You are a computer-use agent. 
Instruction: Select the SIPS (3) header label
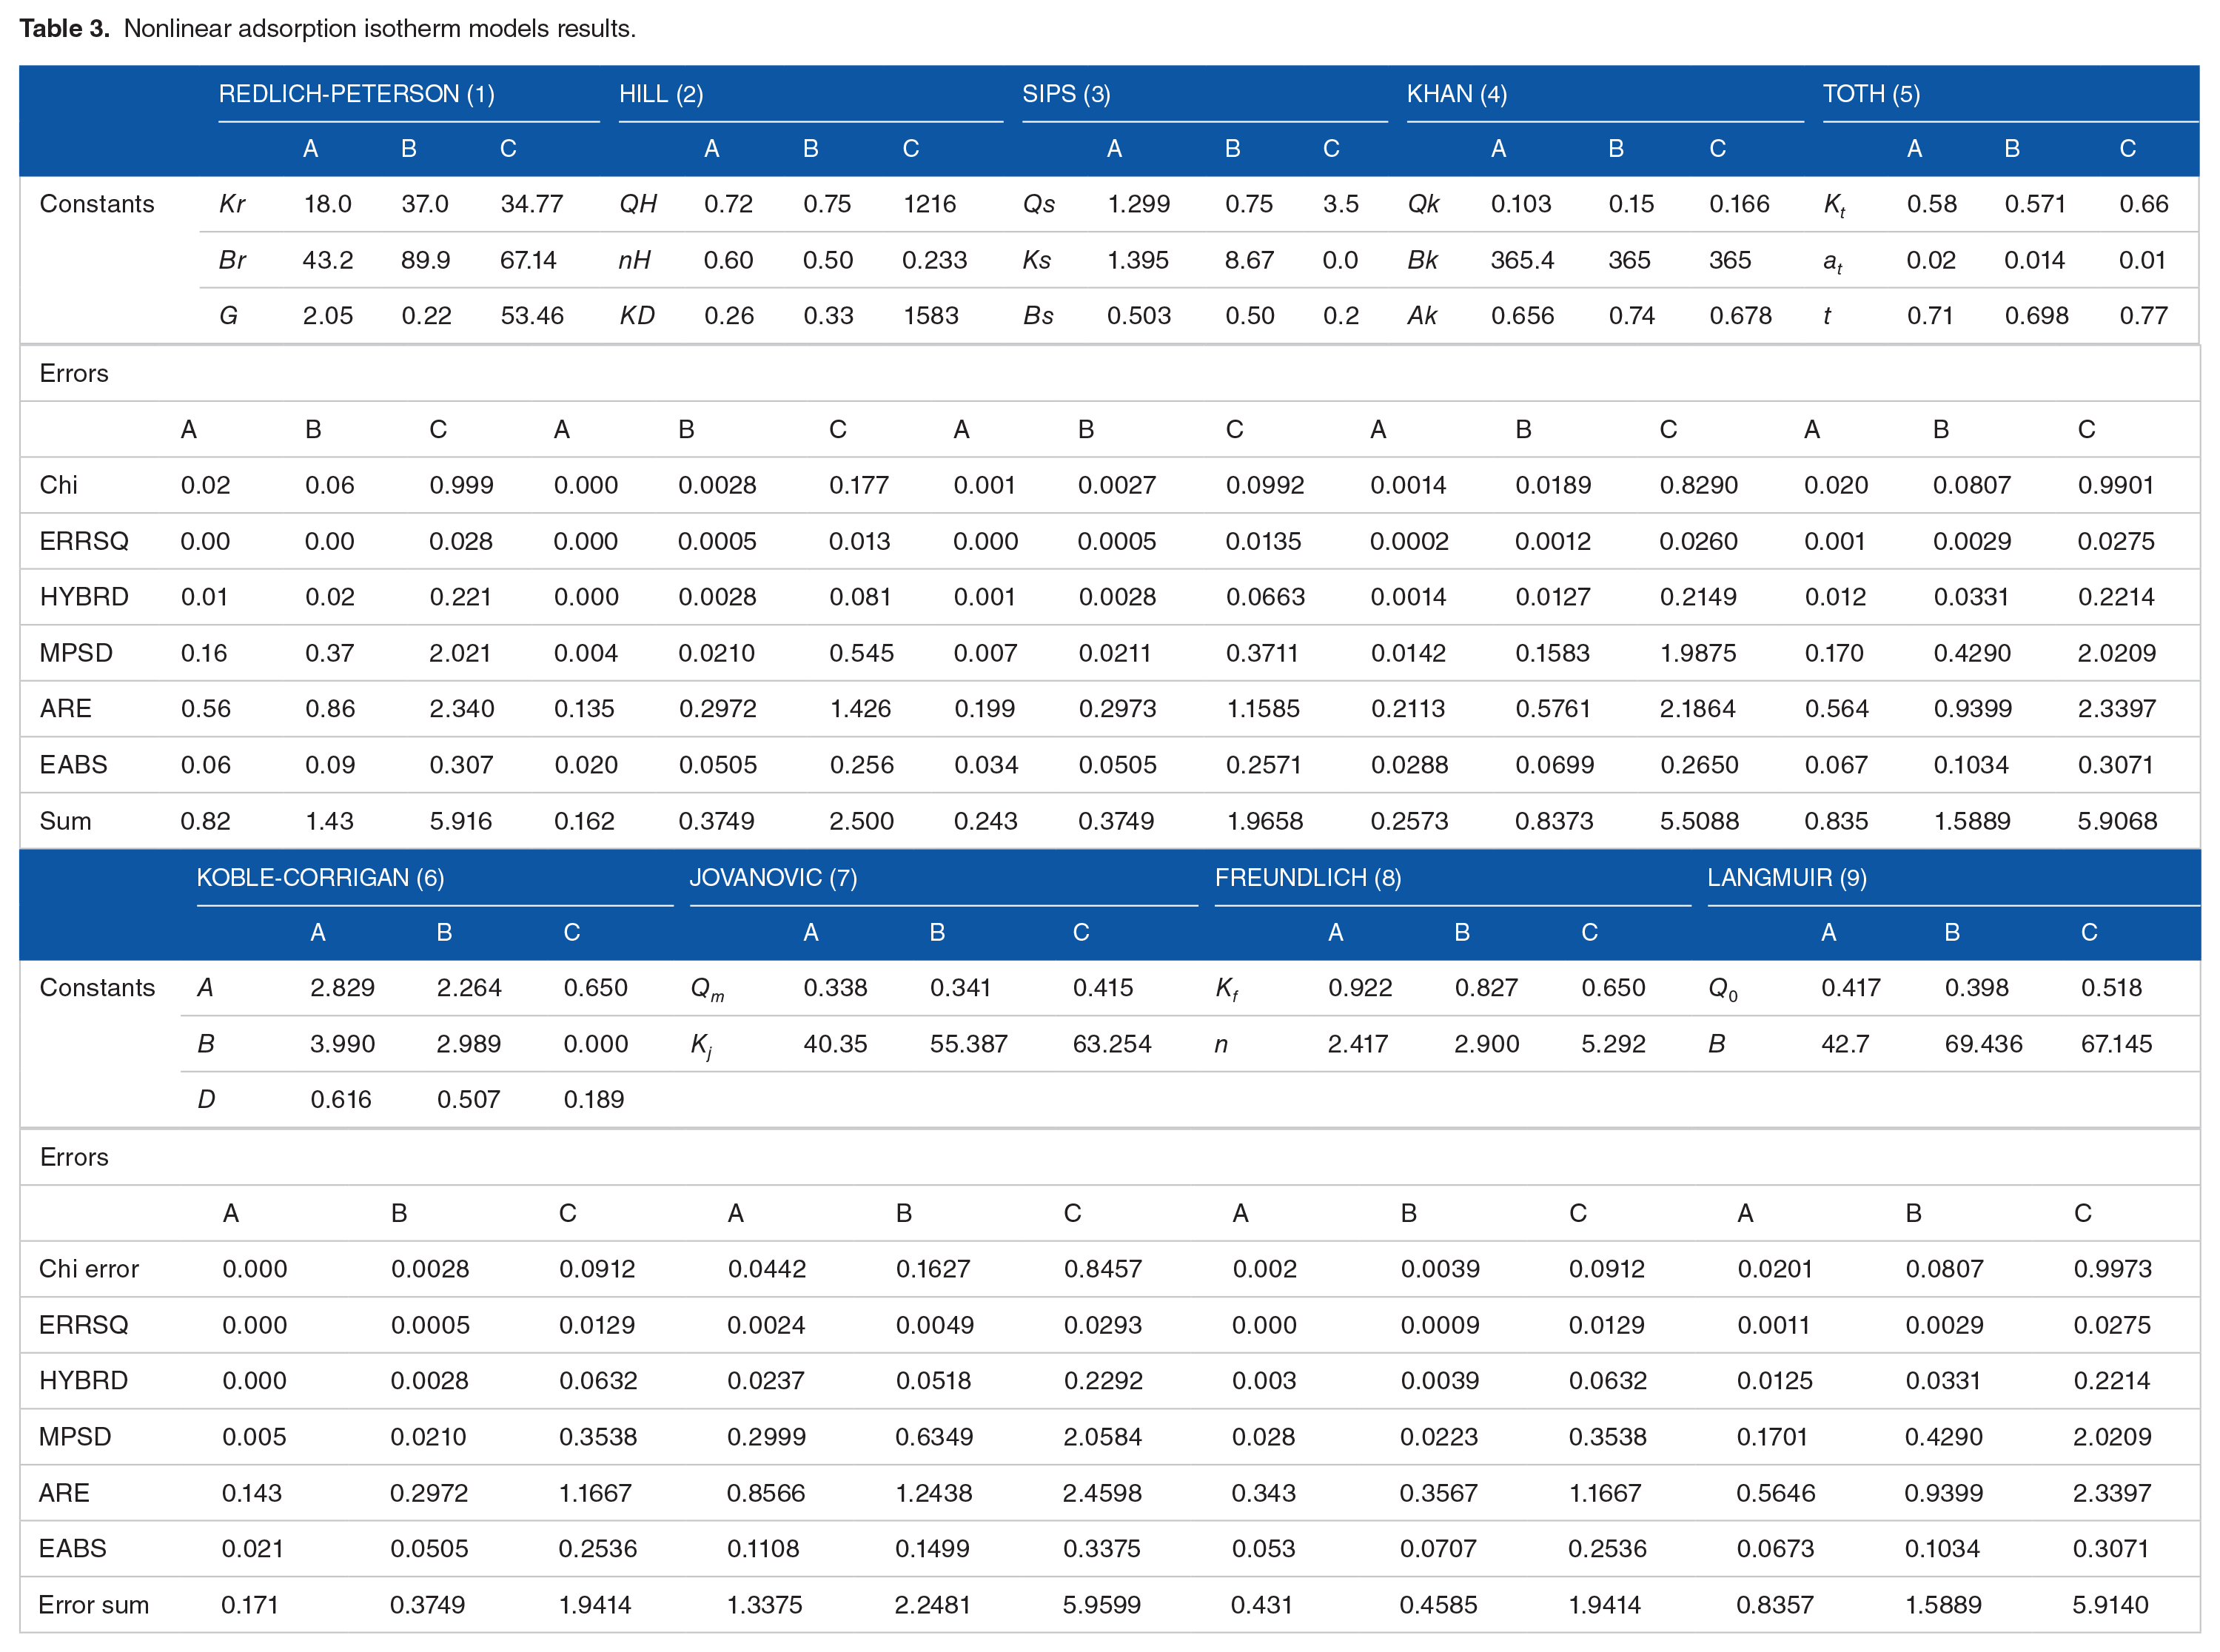point(1065,94)
